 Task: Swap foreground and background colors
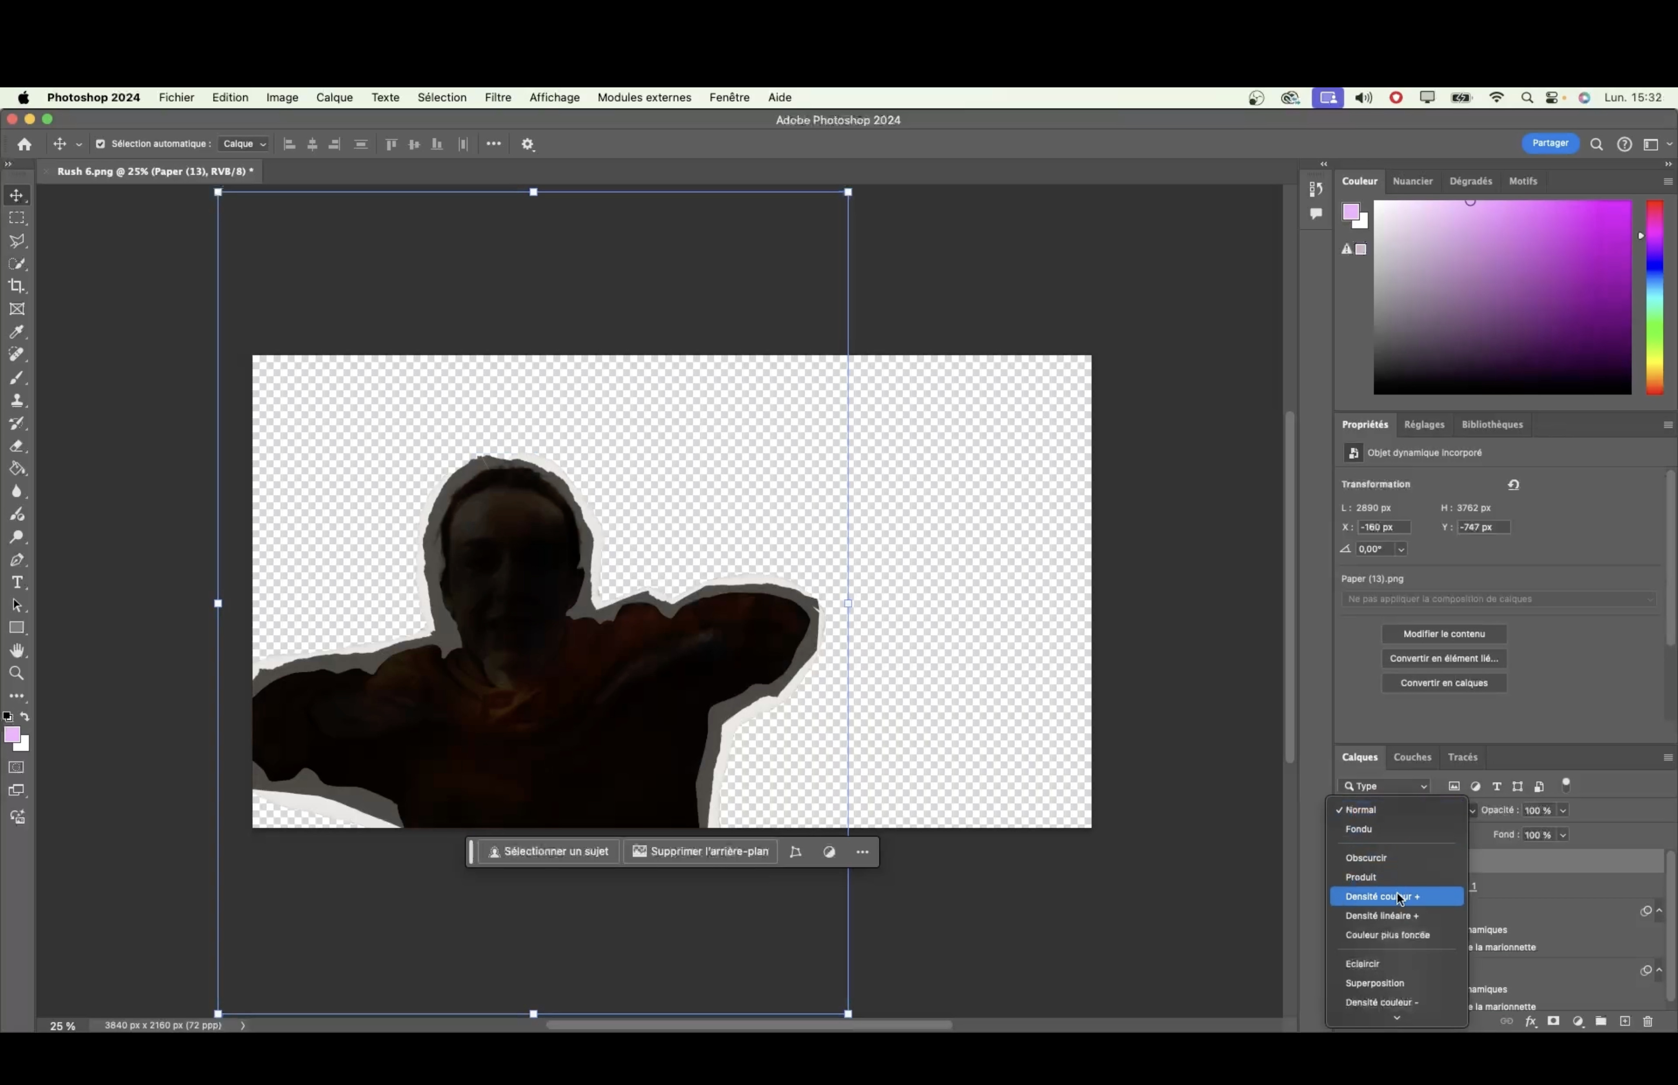25,716
